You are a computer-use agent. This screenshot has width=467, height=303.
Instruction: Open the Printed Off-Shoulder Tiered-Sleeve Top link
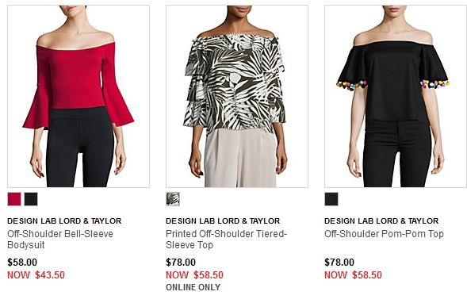click(x=226, y=240)
